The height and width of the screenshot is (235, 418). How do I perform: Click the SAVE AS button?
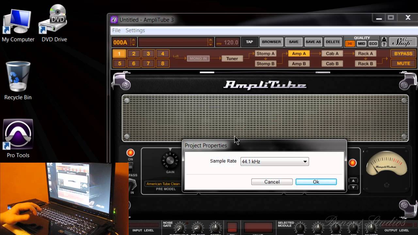(x=313, y=42)
